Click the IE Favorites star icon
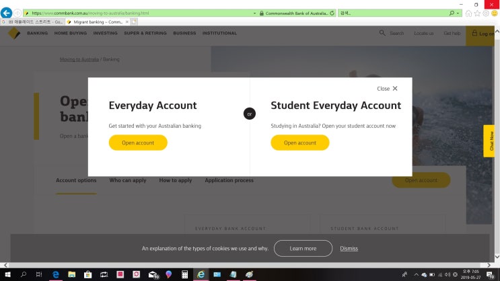Viewport: 500px width, 281px height. [x=477, y=13]
